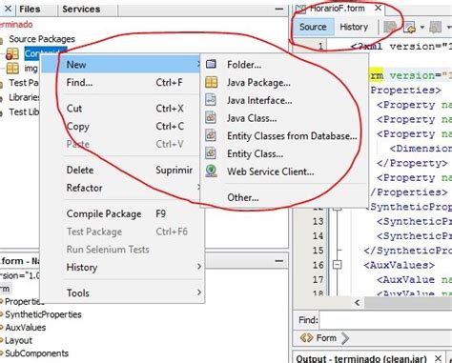This screenshot has width=452, height=363.
Task: Click the Java Interface icon in the submenu
Action: tap(211, 100)
